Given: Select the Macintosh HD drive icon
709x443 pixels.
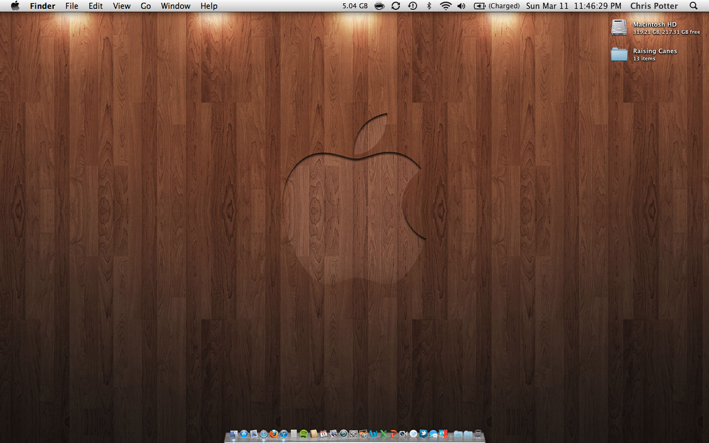Looking at the screenshot, I should point(619,28).
